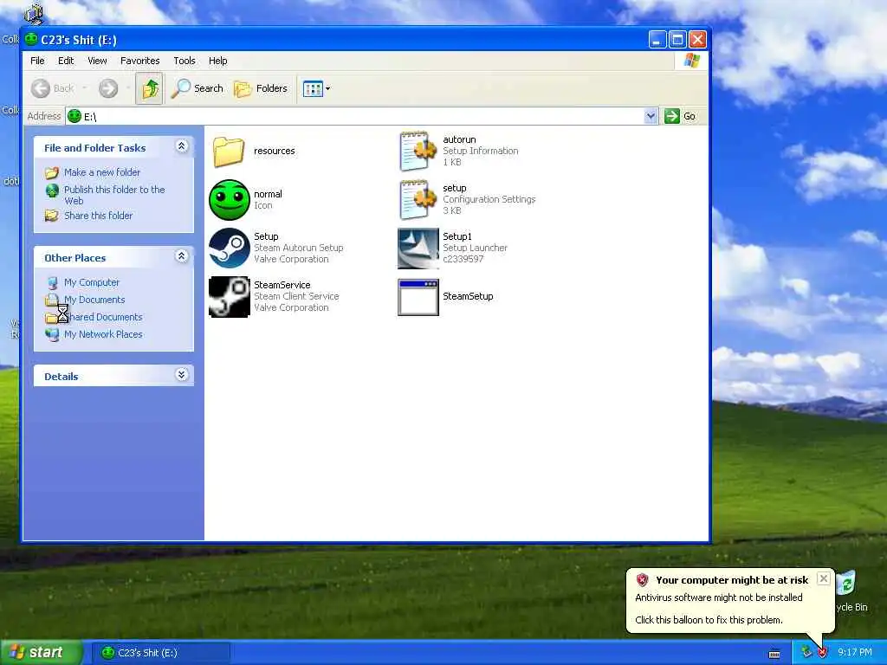Select the SteamSetup window icon

pyautogui.click(x=418, y=297)
